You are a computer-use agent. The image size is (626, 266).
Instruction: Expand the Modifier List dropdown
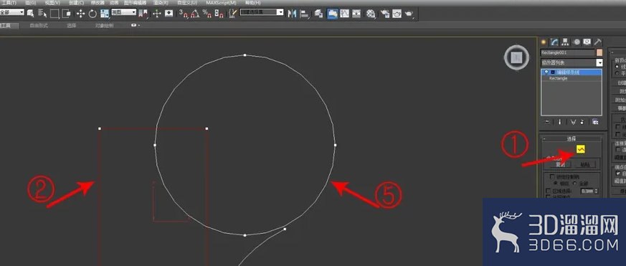[599, 62]
